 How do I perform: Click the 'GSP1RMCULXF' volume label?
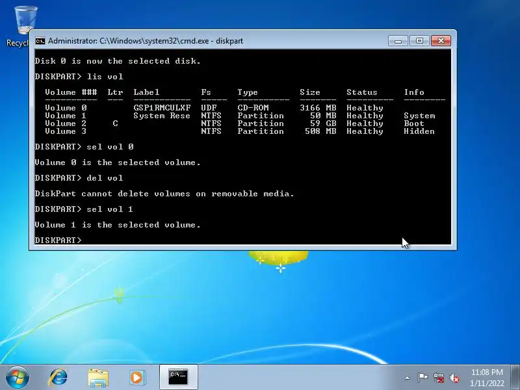click(x=162, y=108)
